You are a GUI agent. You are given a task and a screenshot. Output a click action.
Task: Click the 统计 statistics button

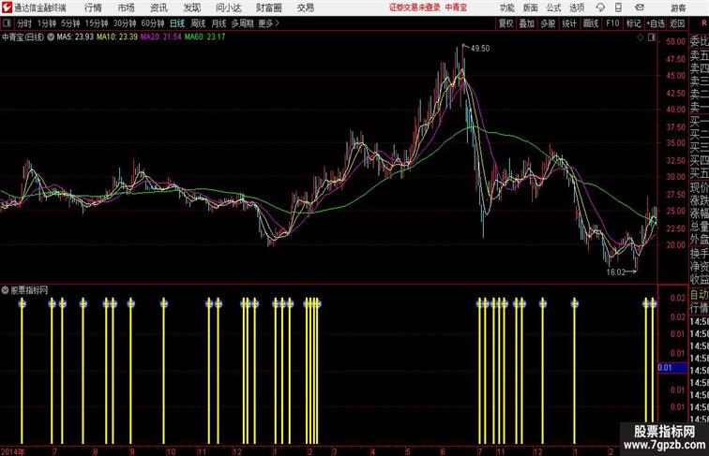point(569,23)
